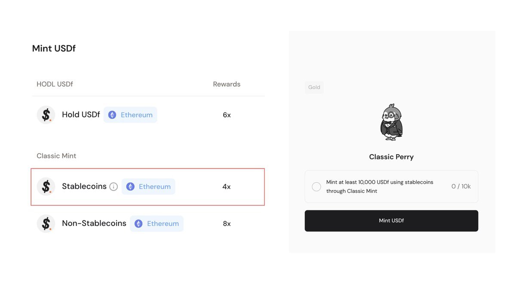Screen dimensions: 516x286
Task: Click the Rewards column header
Action: click(227, 84)
